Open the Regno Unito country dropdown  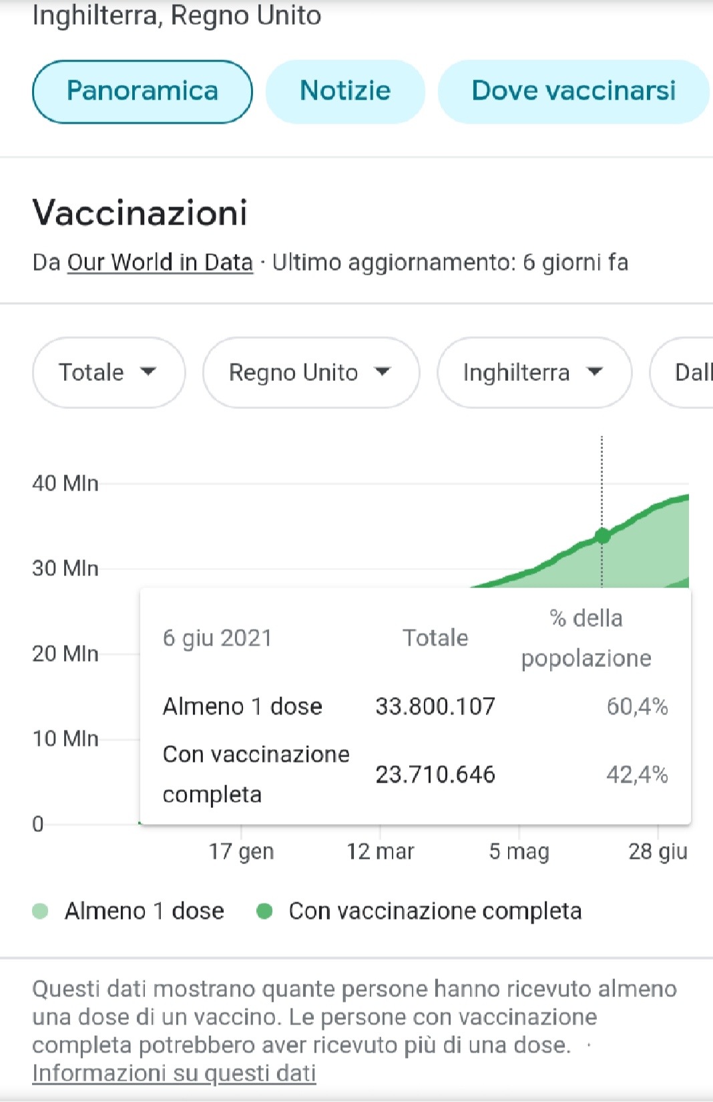(x=310, y=372)
